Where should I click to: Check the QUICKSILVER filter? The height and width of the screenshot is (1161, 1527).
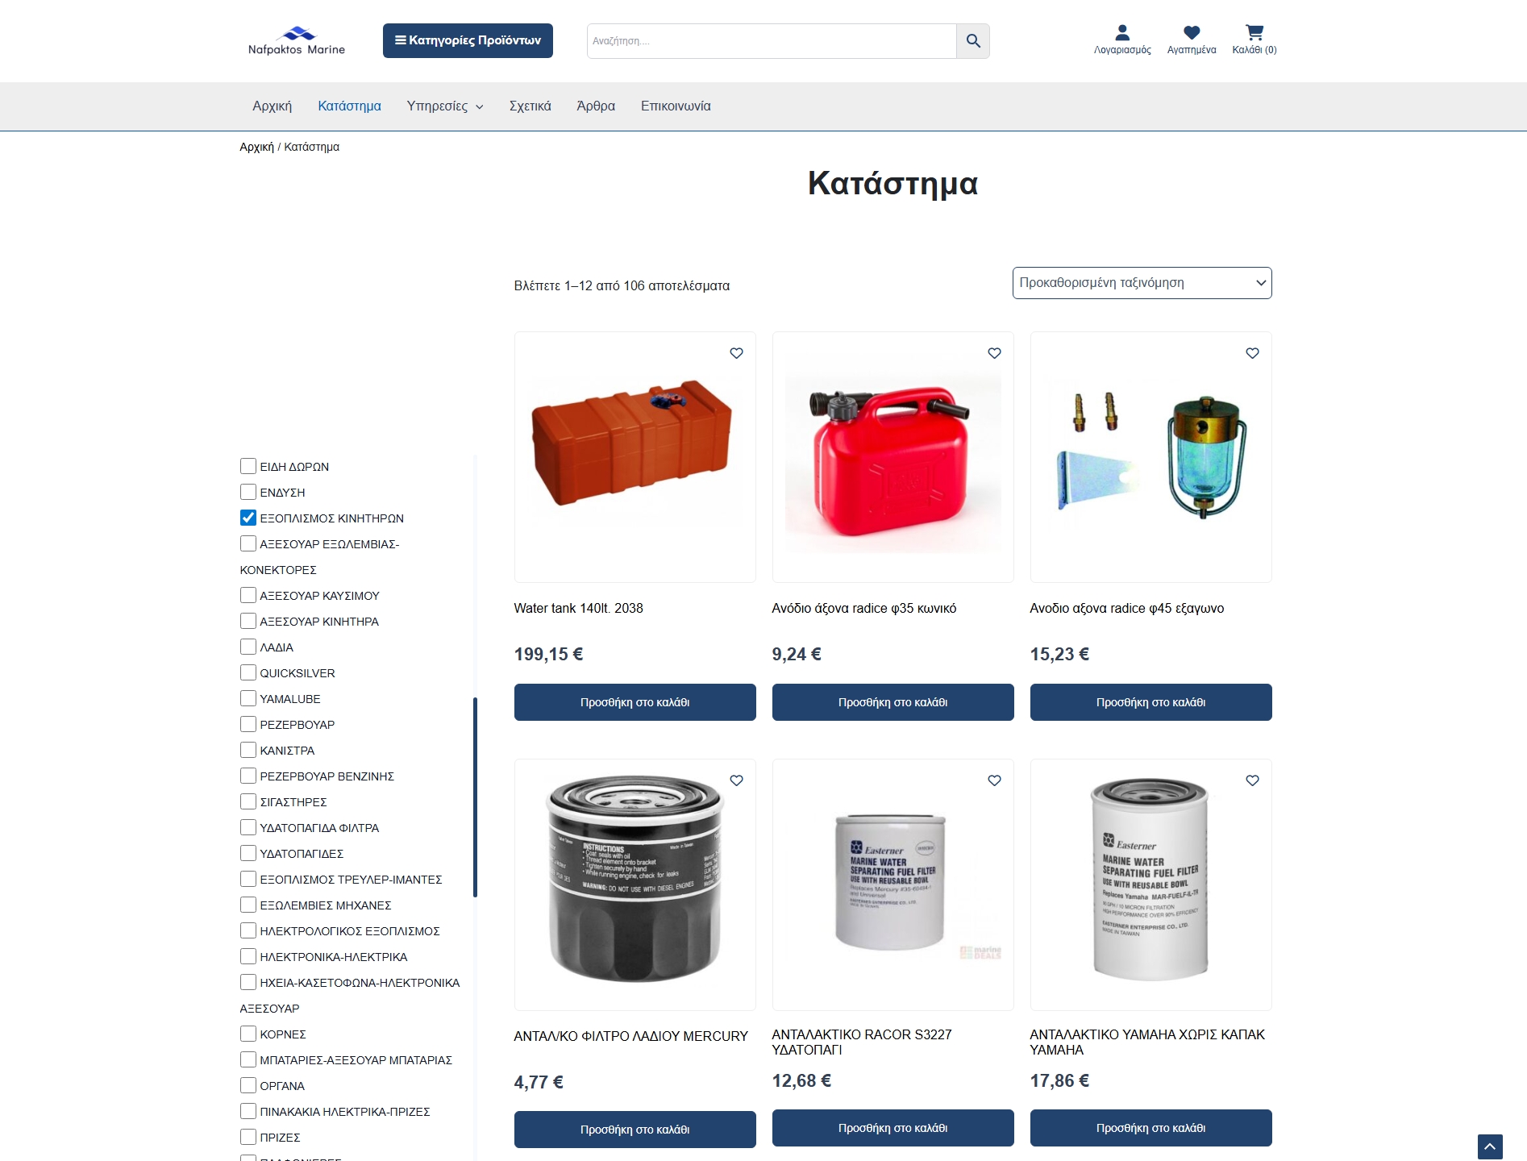tap(248, 672)
